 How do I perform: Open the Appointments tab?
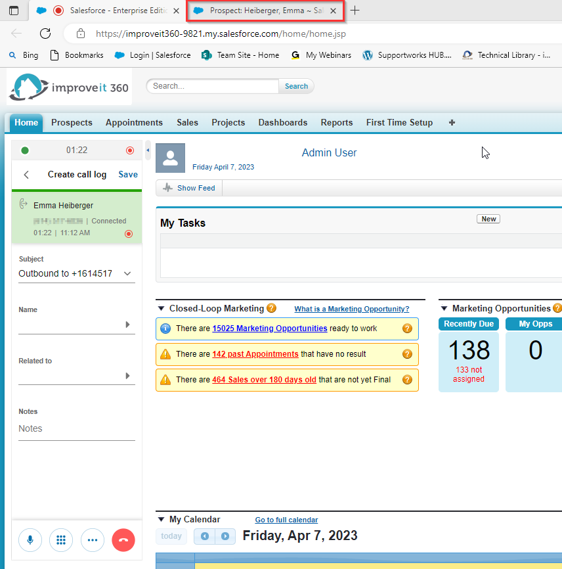pos(134,123)
